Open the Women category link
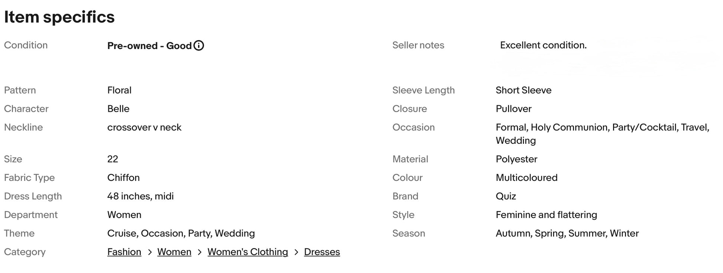 coord(174,252)
